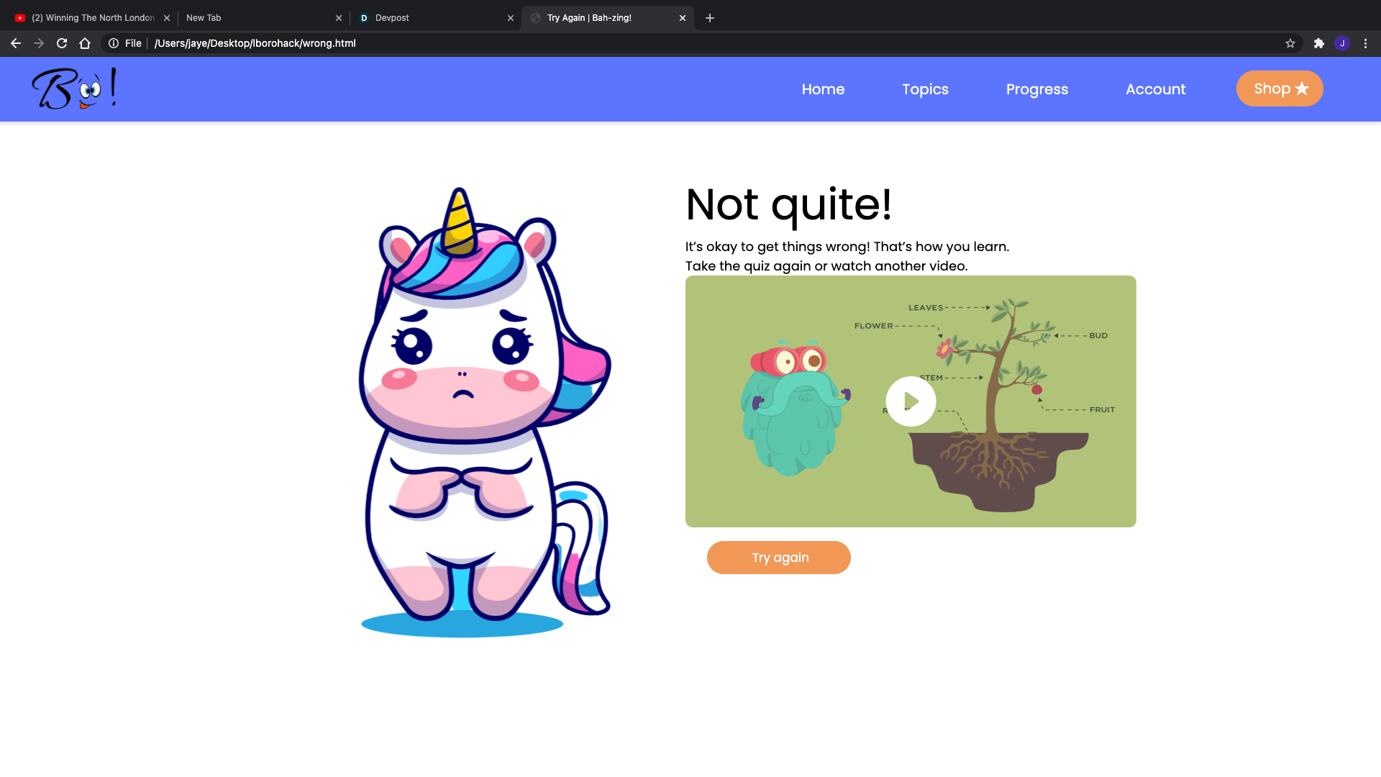Open the Home navigation link
The width and height of the screenshot is (1381, 777).
click(x=823, y=89)
